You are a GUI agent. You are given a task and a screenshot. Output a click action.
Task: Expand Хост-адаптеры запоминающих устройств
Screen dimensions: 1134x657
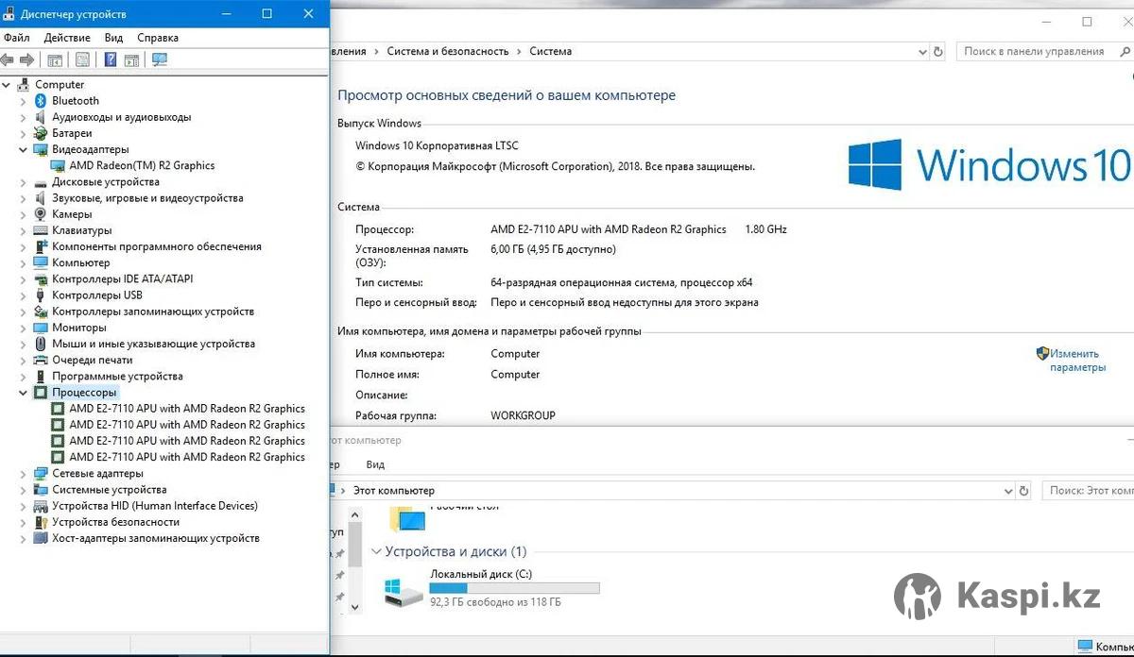pyautogui.click(x=24, y=538)
